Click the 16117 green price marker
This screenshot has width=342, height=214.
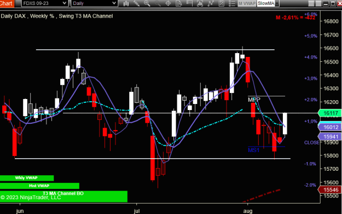tap(330, 113)
